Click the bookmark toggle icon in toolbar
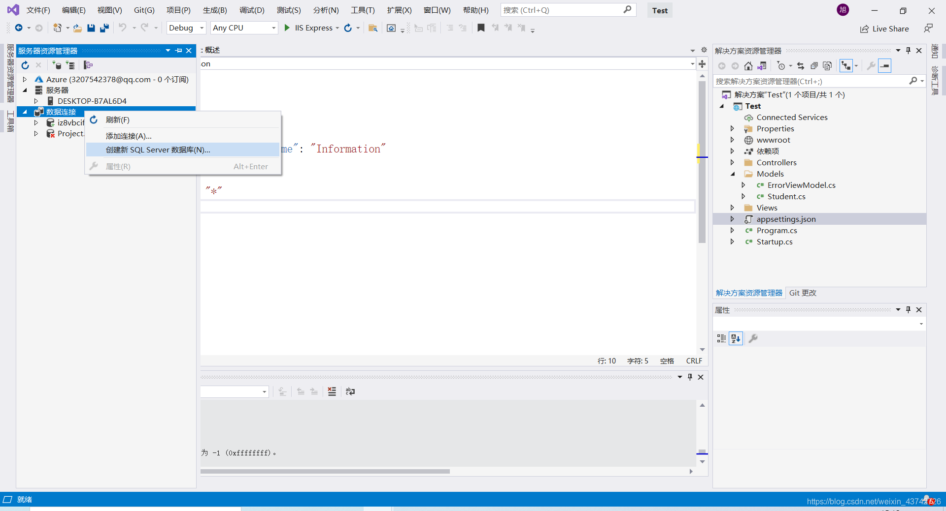 pos(481,28)
